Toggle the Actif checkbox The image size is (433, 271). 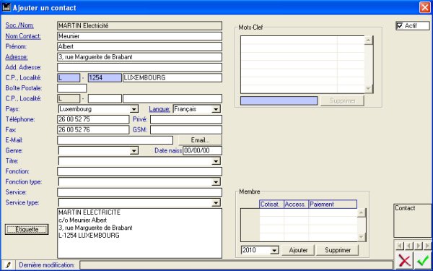[x=399, y=26]
